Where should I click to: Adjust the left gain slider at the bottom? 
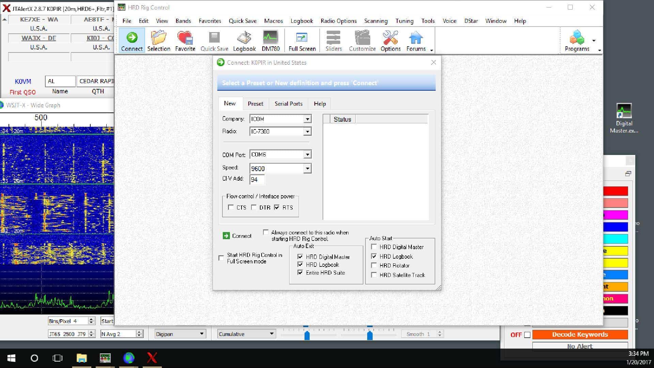[x=307, y=336]
